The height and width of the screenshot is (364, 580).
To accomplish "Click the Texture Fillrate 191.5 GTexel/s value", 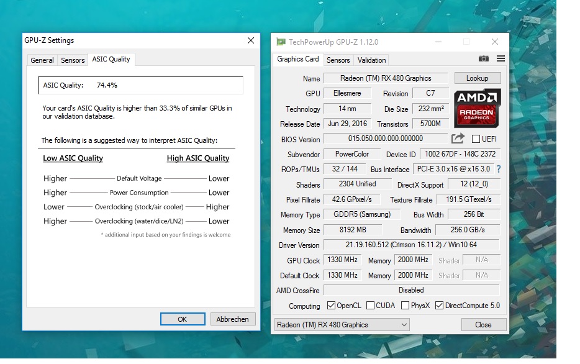I will click(468, 199).
